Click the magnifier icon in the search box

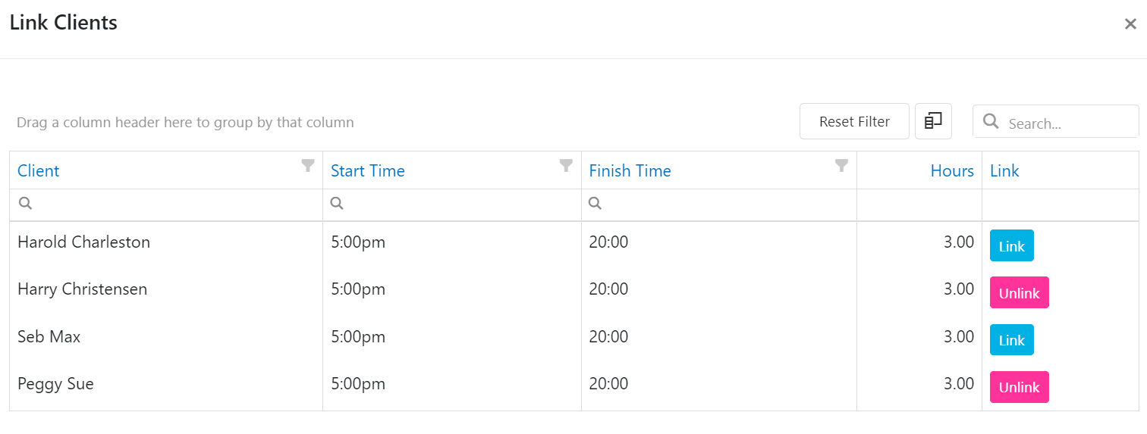pos(991,121)
